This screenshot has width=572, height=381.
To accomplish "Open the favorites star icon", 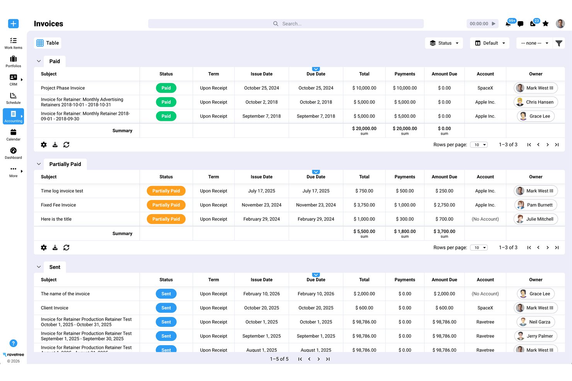I will (x=545, y=24).
